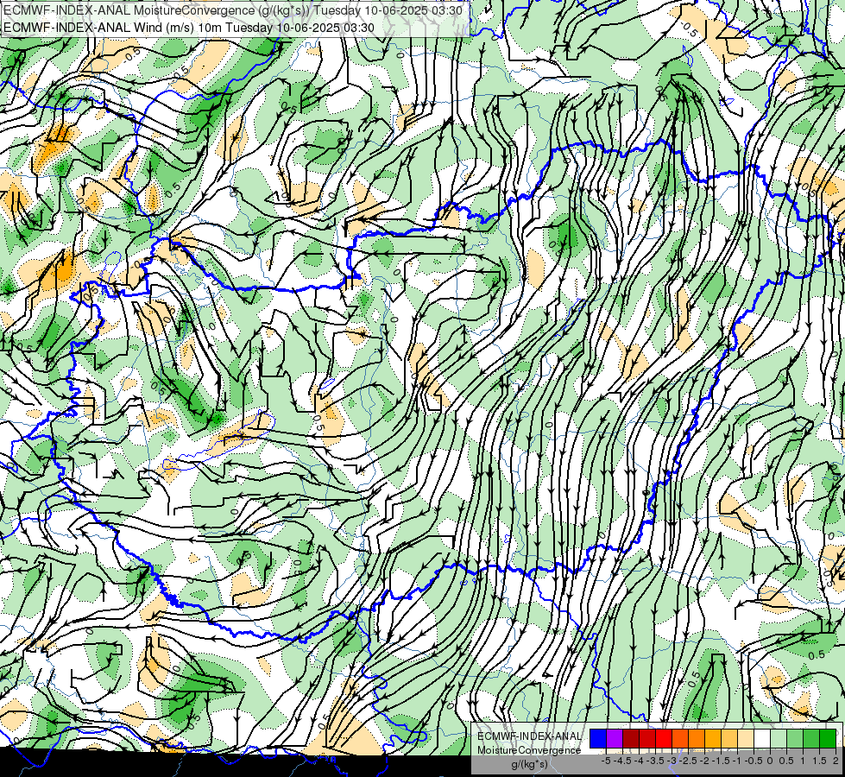Click the 'Wind (m/s) 10m' title line
845x777 pixels.
[x=189, y=27]
